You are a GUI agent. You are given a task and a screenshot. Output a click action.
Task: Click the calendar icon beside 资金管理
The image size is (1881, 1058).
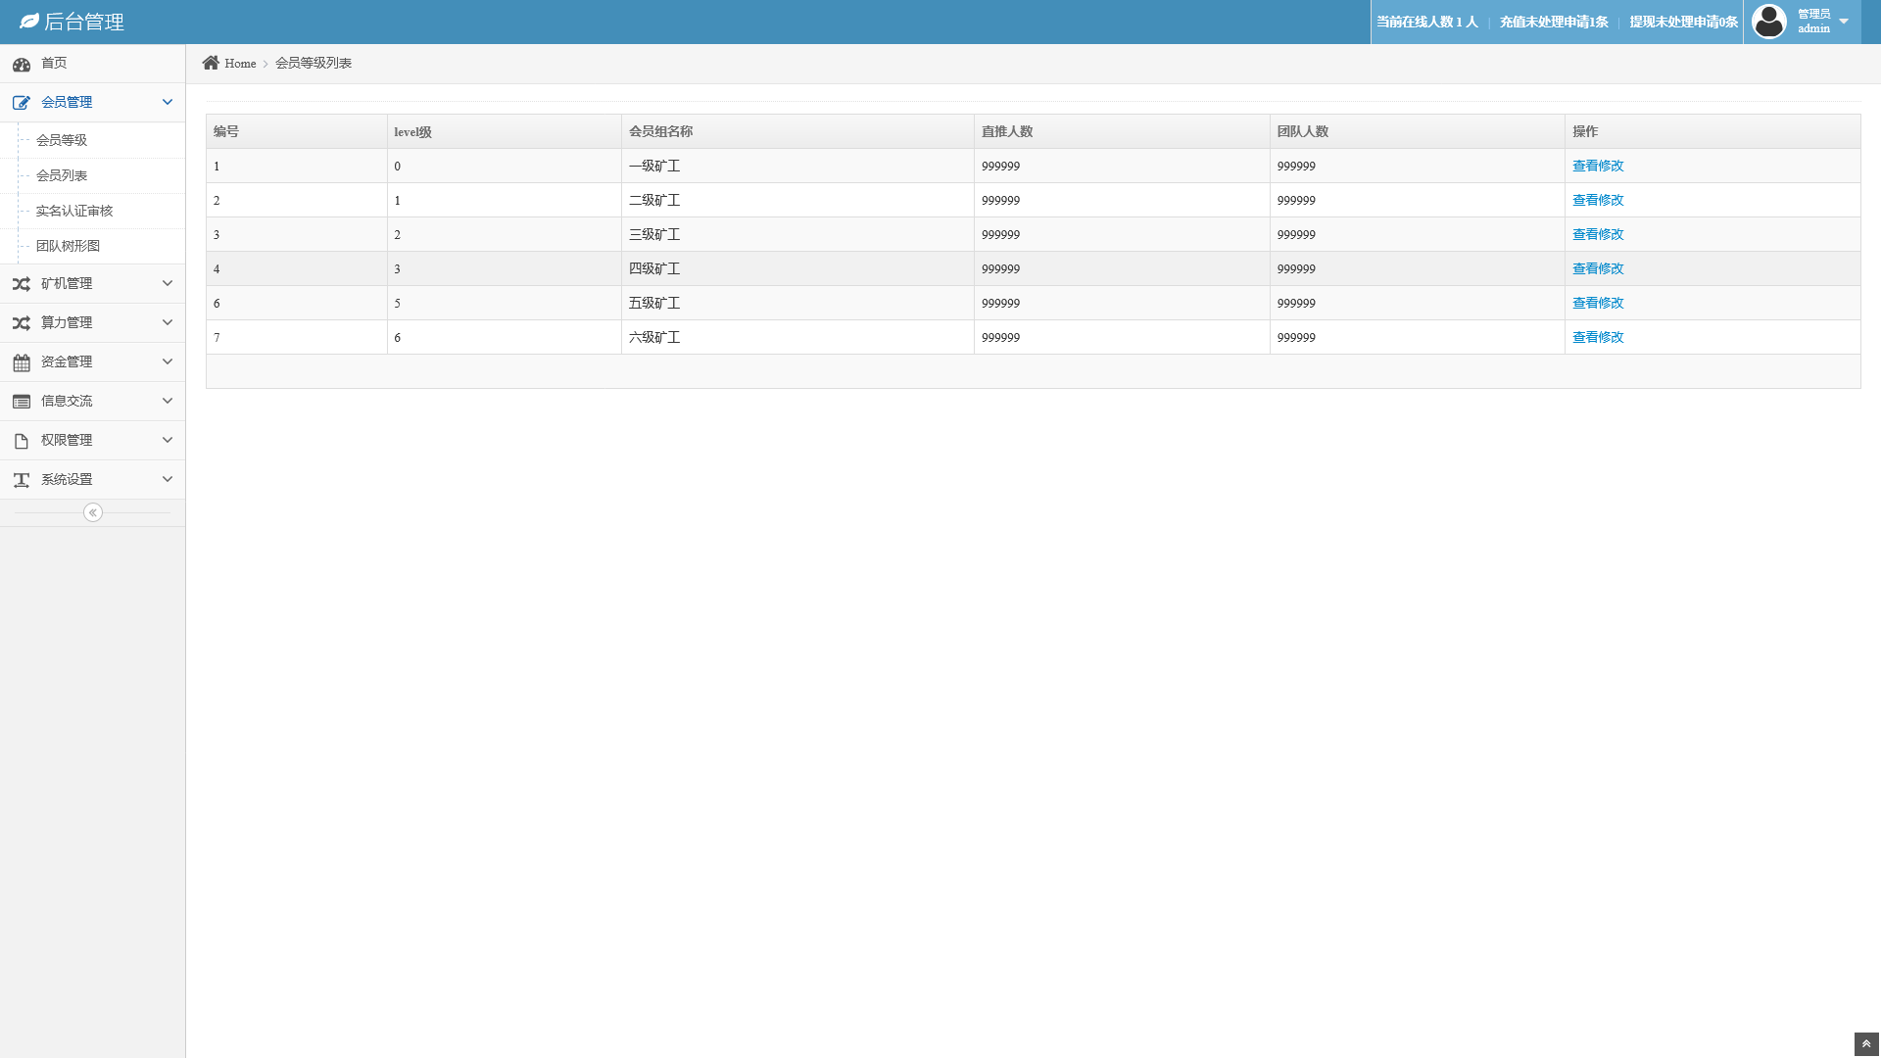click(x=22, y=362)
